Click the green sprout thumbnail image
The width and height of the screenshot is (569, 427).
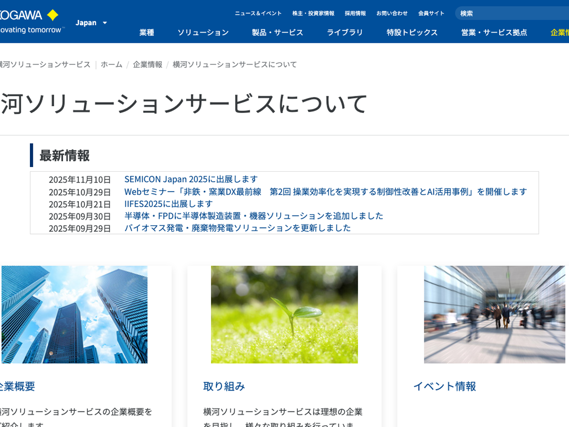coord(284,315)
